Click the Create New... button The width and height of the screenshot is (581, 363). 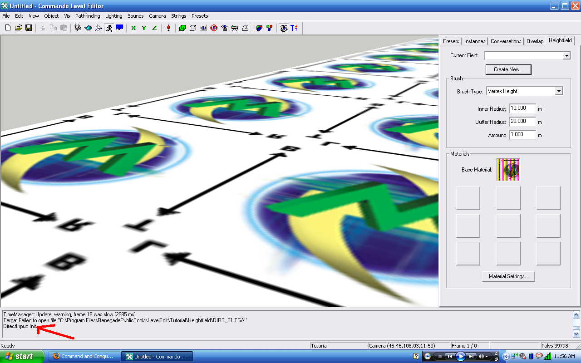[x=508, y=69]
